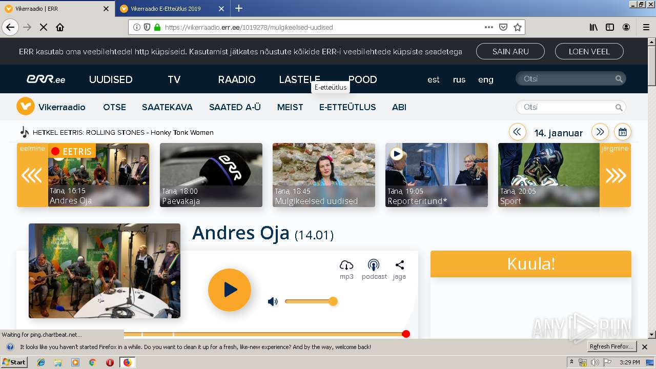The height and width of the screenshot is (369, 656).
Task: Open the Windows Start menu
Action: coord(14,362)
